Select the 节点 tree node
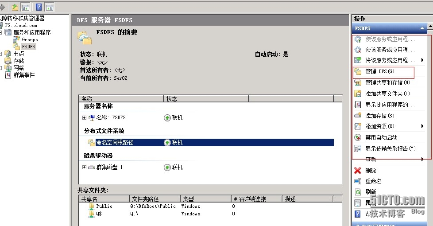 [19, 54]
